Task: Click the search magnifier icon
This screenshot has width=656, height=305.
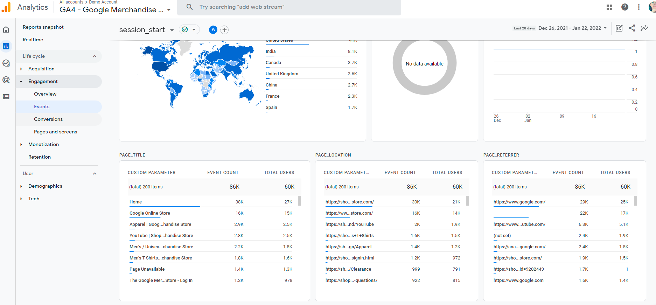Action: pos(189,7)
